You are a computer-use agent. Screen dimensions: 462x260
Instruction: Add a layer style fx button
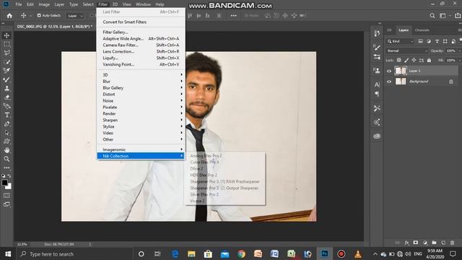tap(407, 243)
